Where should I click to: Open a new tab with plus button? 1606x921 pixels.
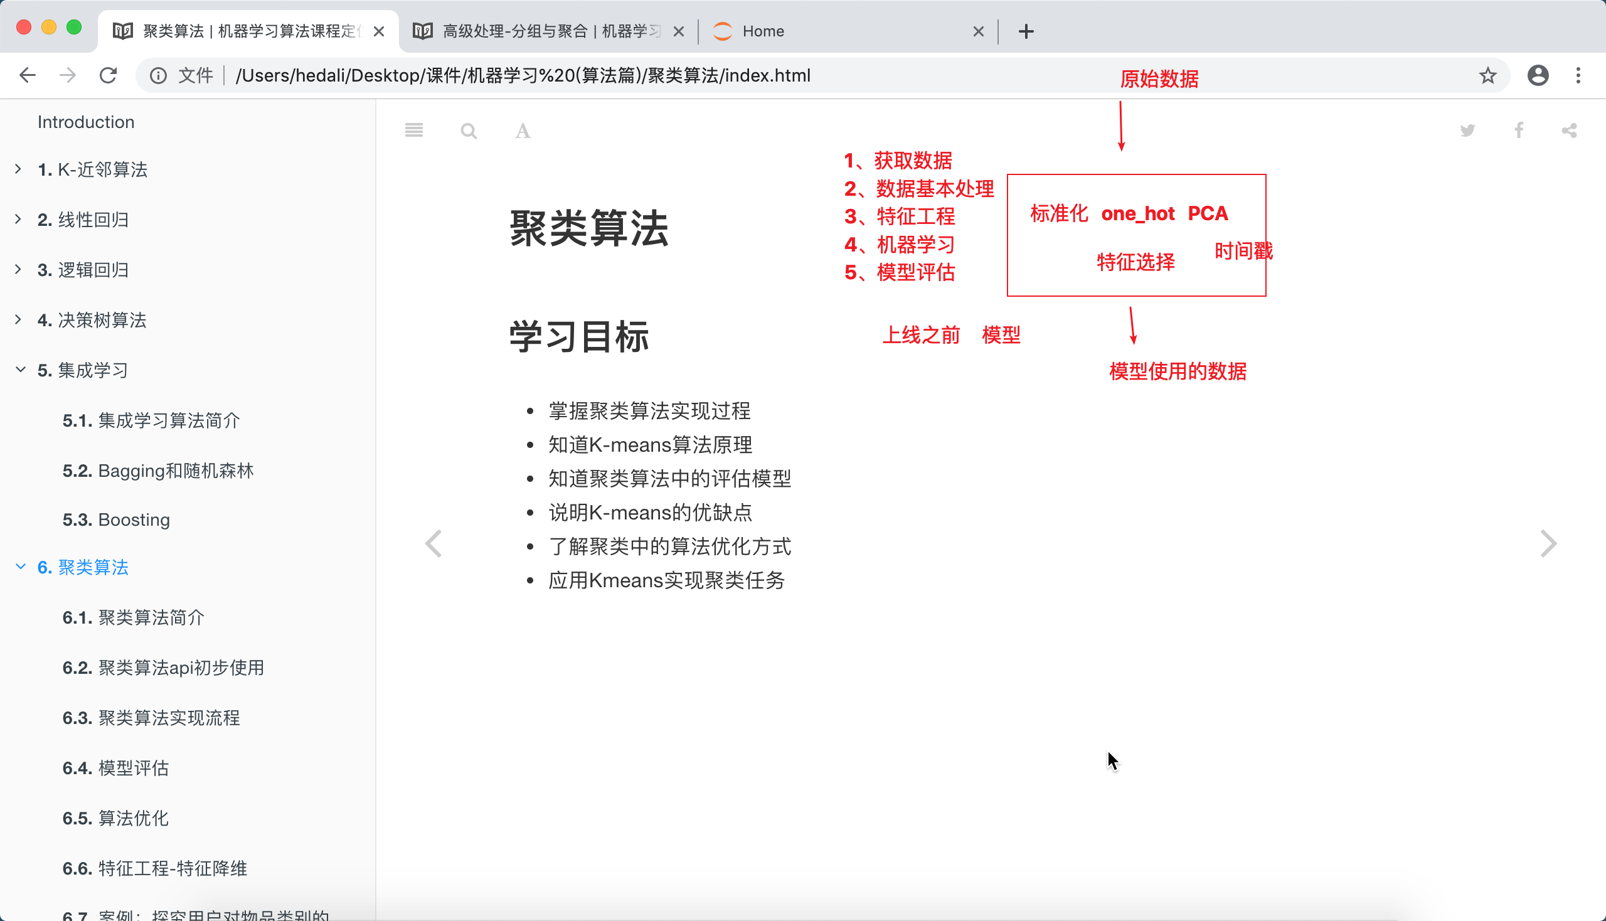1026,31
